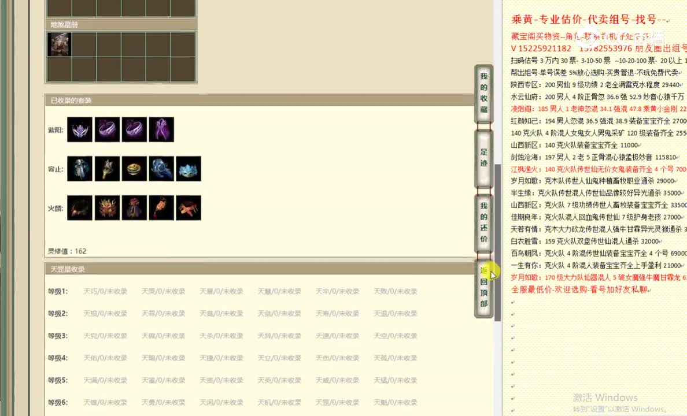Click the red 江枫渔火 line in the document
Image resolution: width=687 pixels, height=416 pixels.
(x=599, y=169)
